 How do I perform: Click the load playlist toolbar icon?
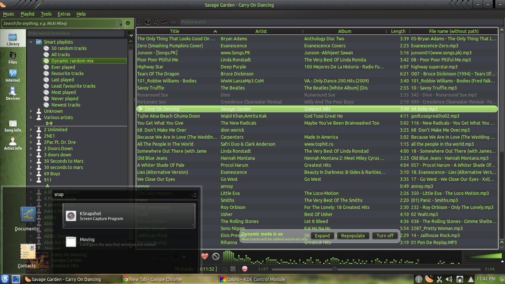[x=148, y=22]
